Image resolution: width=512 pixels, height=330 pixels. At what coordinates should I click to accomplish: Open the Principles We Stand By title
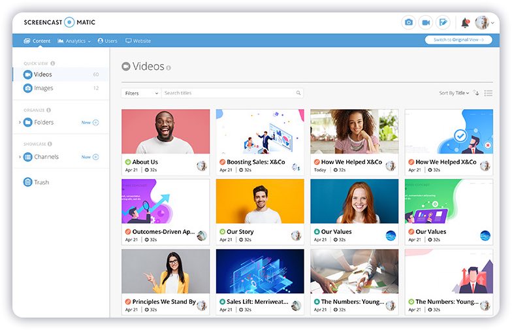point(164,302)
